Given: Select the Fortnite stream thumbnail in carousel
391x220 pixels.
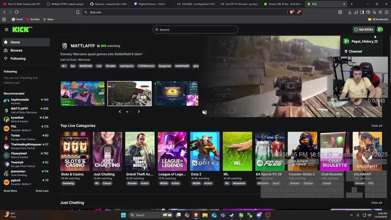Looking at the screenshot, I should (x=82, y=94).
